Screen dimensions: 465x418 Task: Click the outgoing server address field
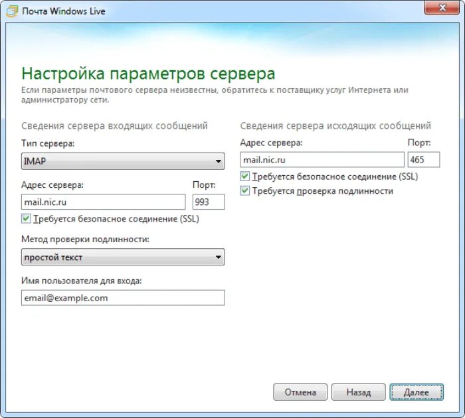click(x=322, y=160)
